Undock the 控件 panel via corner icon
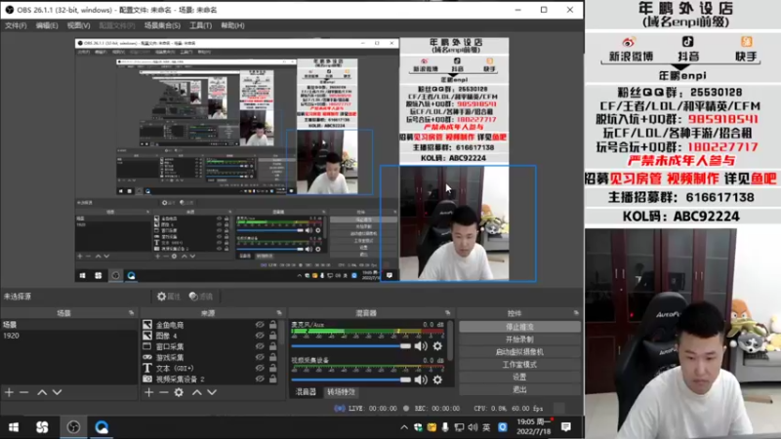 coord(576,313)
